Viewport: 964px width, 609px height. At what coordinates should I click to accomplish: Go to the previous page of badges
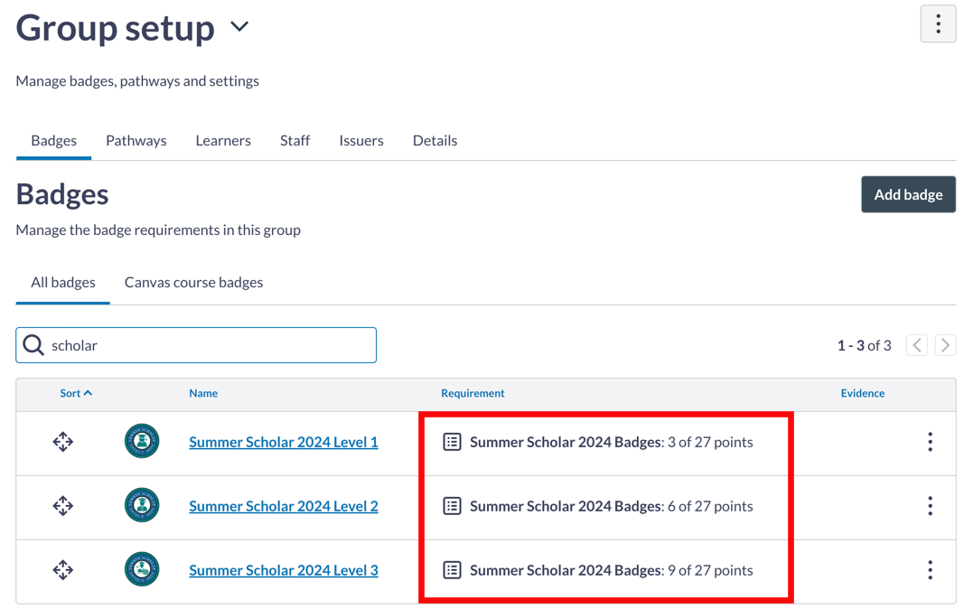(917, 345)
